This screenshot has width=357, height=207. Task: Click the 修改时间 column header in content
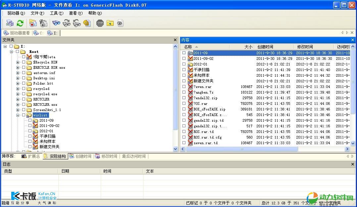click(314, 47)
